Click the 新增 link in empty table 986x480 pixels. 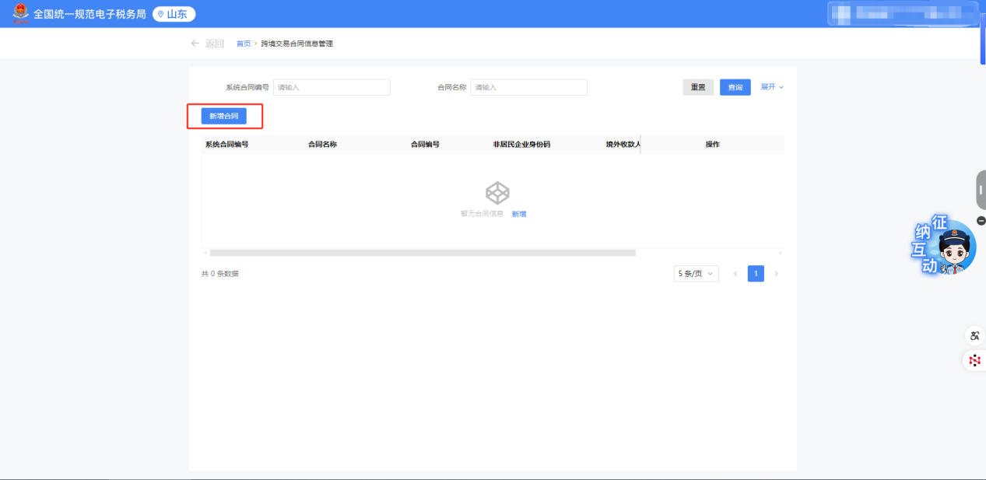click(519, 214)
